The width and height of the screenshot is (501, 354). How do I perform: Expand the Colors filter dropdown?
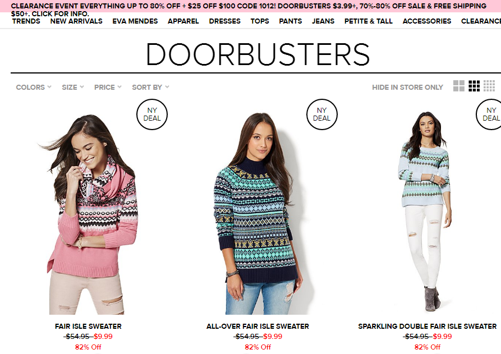click(x=34, y=87)
